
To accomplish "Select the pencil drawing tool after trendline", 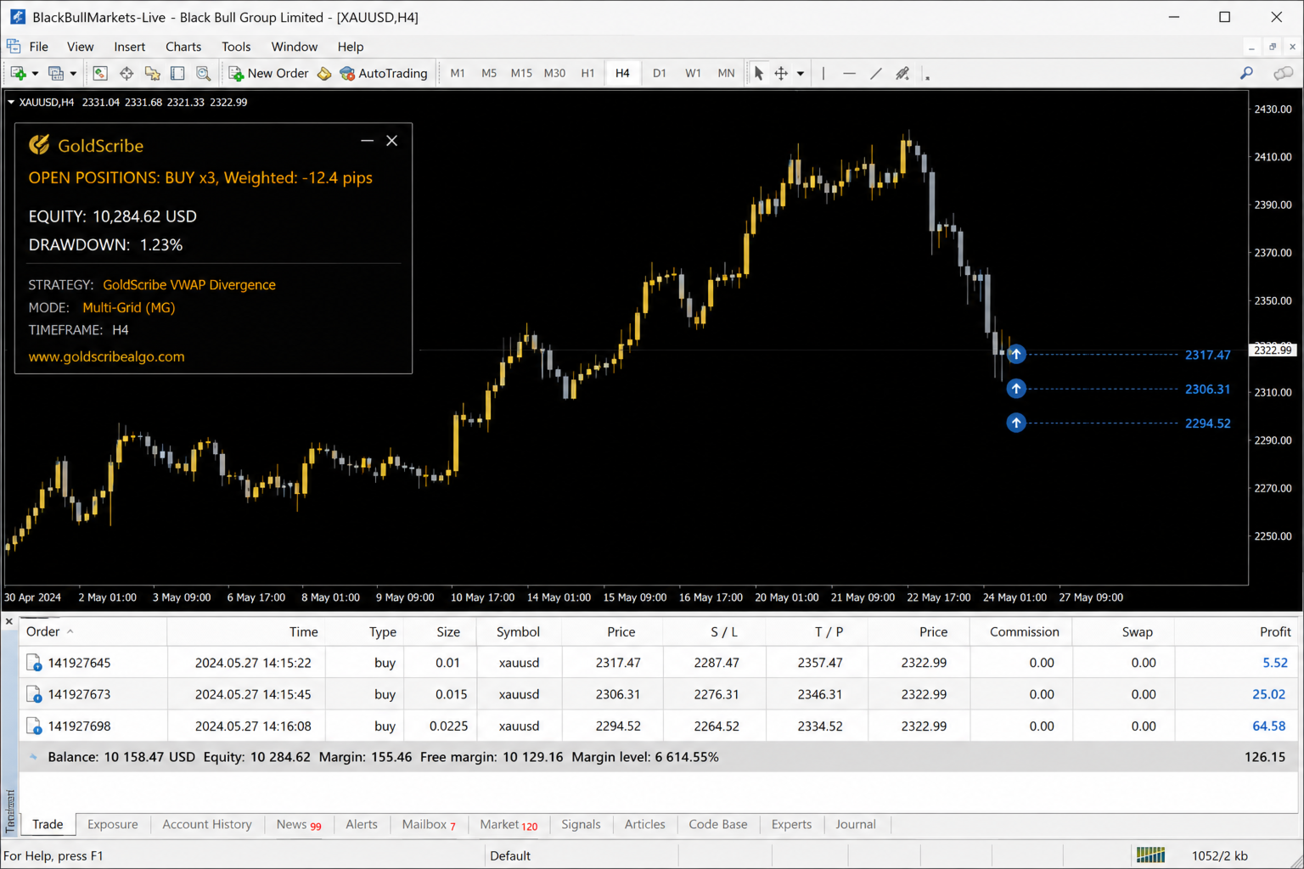I will (x=902, y=73).
